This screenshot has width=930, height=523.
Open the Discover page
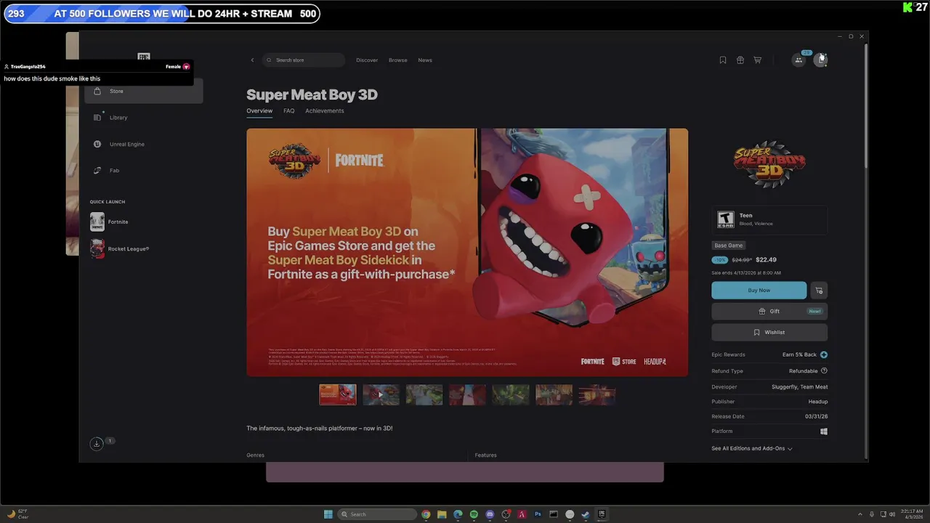(367, 60)
